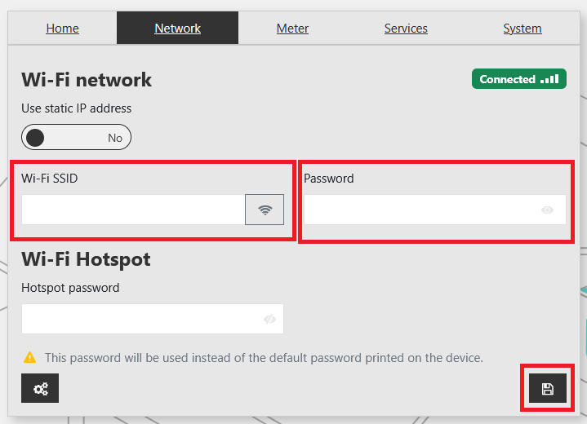The height and width of the screenshot is (424, 587).
Task: Click the 'Wi-Fi Hotspot' heading
Action: [x=86, y=259]
